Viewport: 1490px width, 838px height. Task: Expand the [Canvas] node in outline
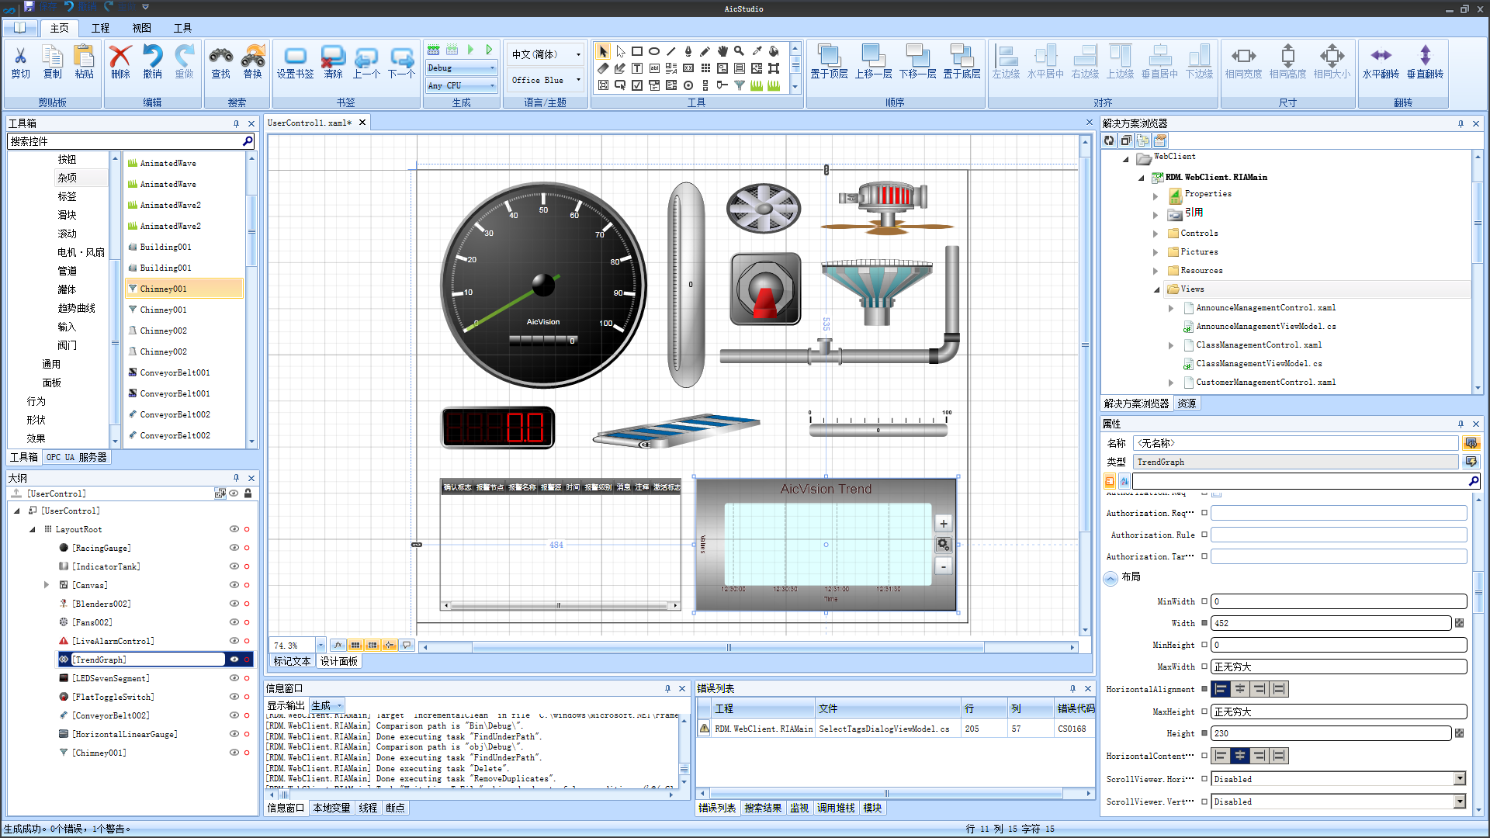(x=47, y=585)
